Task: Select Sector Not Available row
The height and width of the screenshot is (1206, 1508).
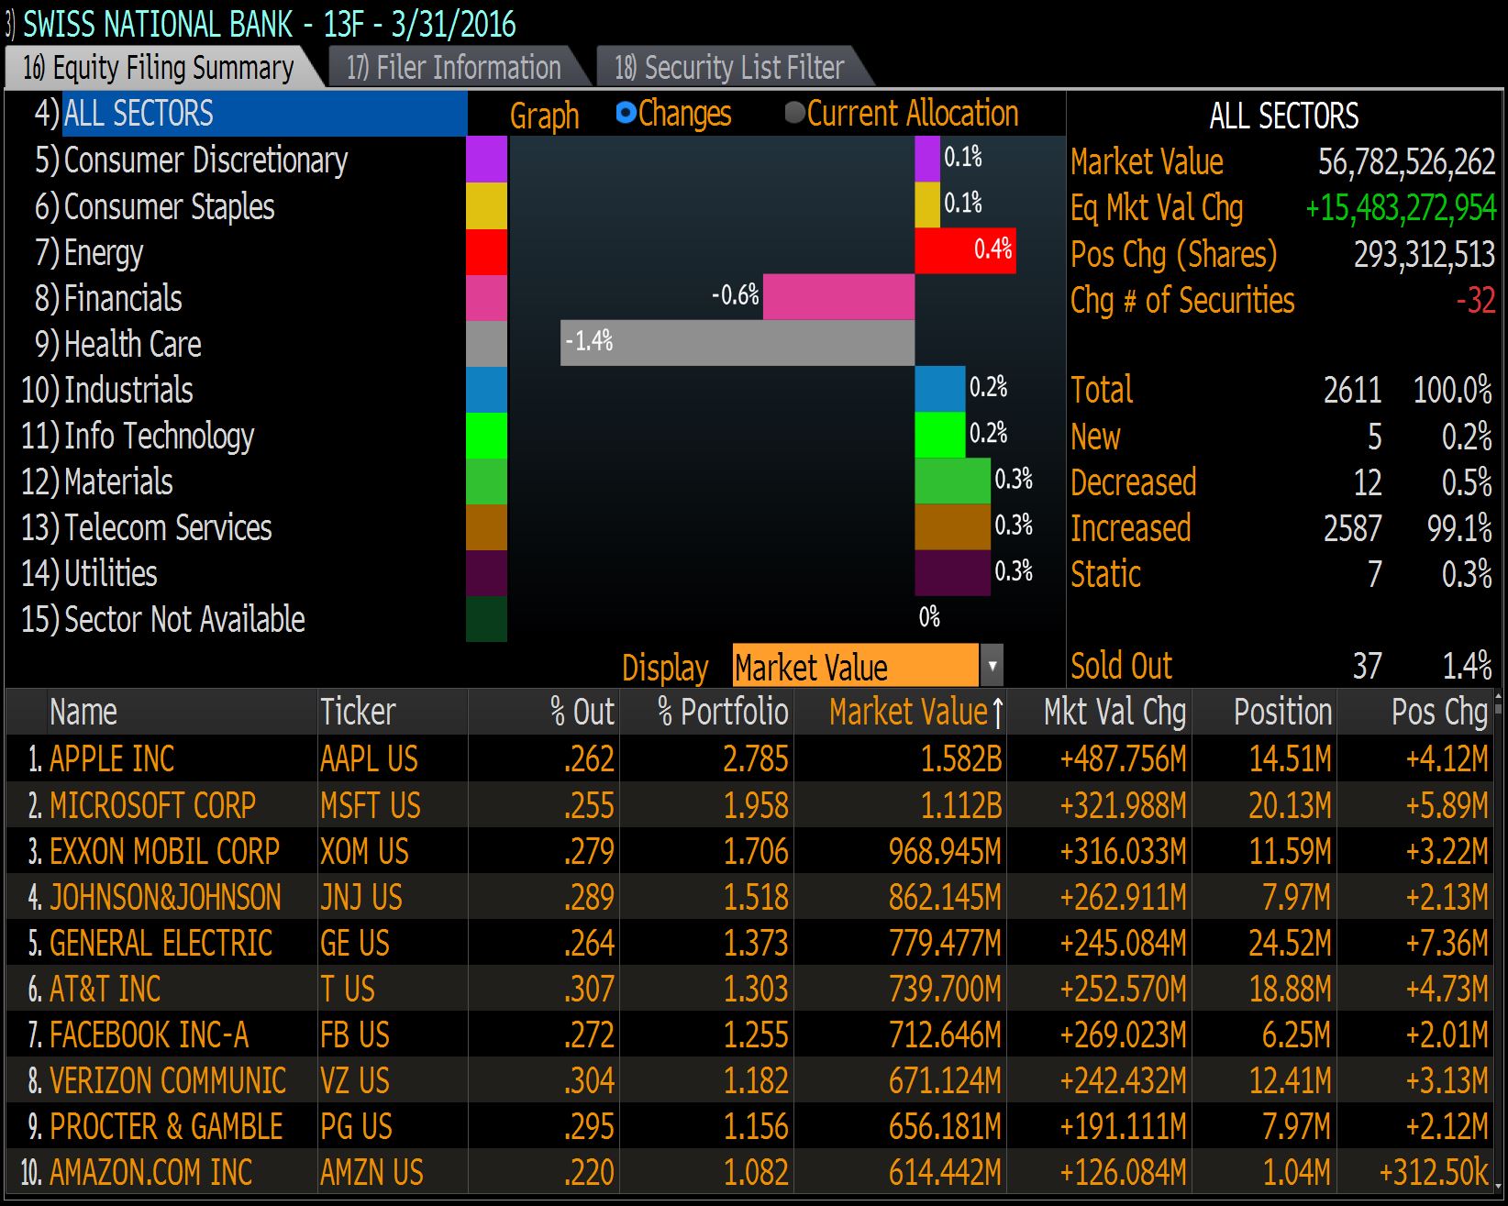Action: click(x=163, y=619)
